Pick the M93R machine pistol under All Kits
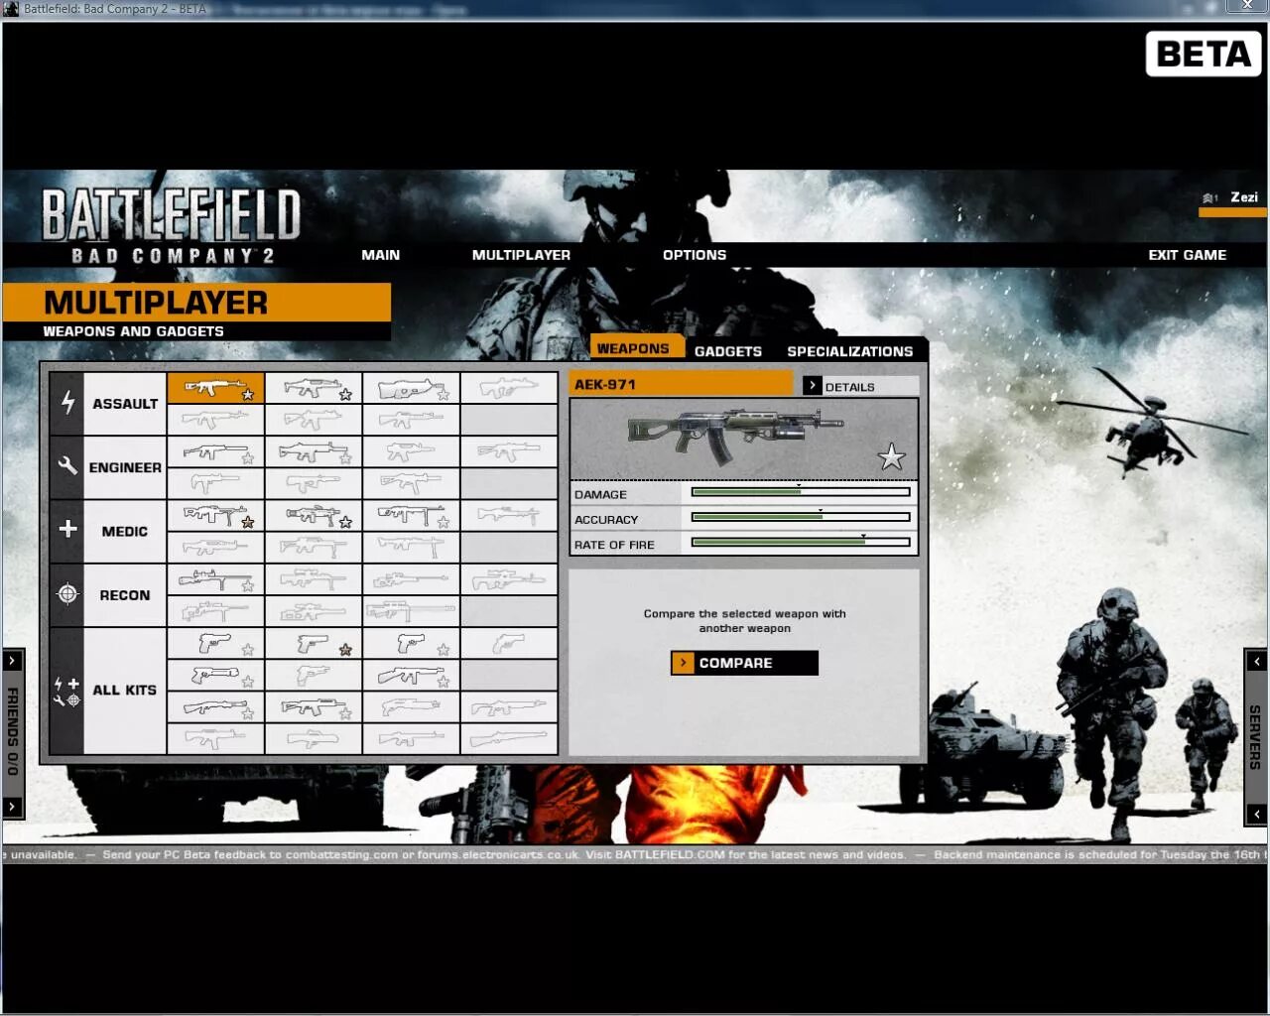 [x=215, y=676]
